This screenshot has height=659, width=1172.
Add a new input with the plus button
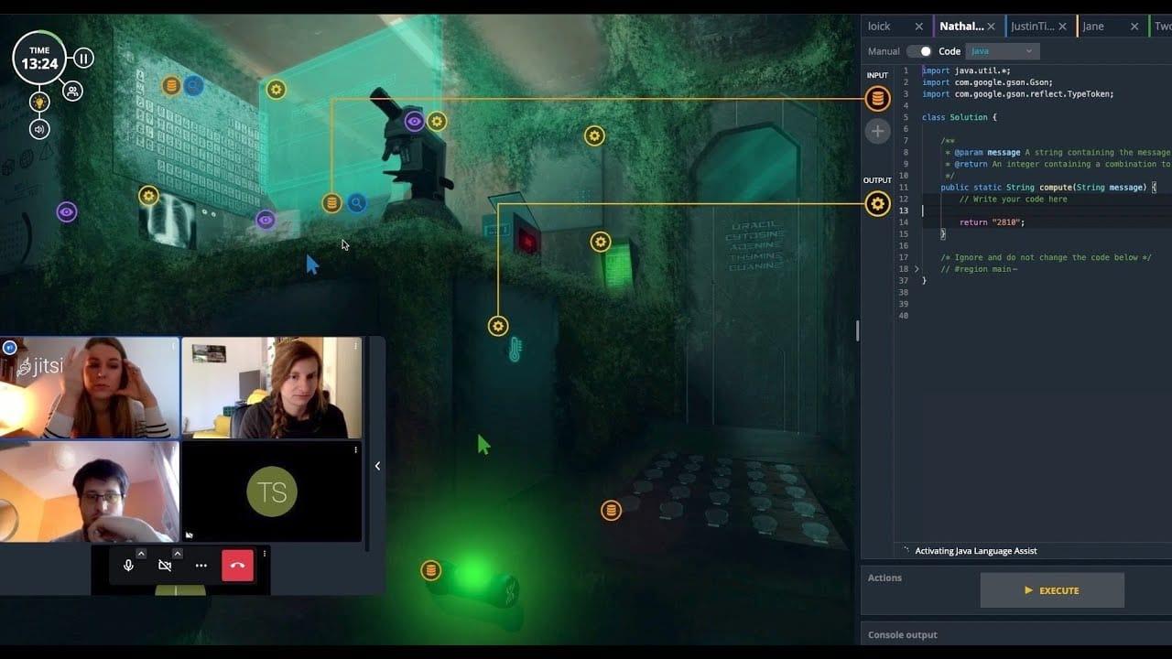click(877, 132)
